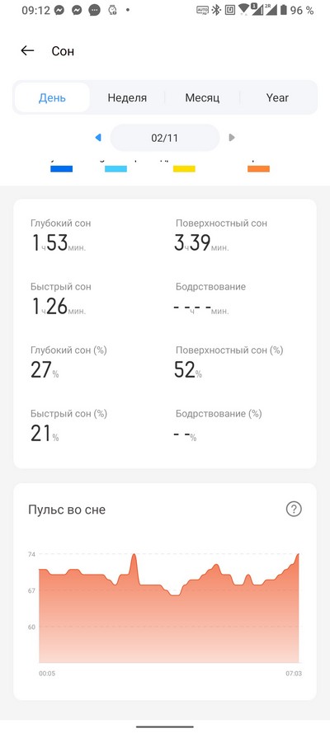330x733 pixels.
Task: Tap the first Messenger notification icon
Action: click(x=59, y=10)
